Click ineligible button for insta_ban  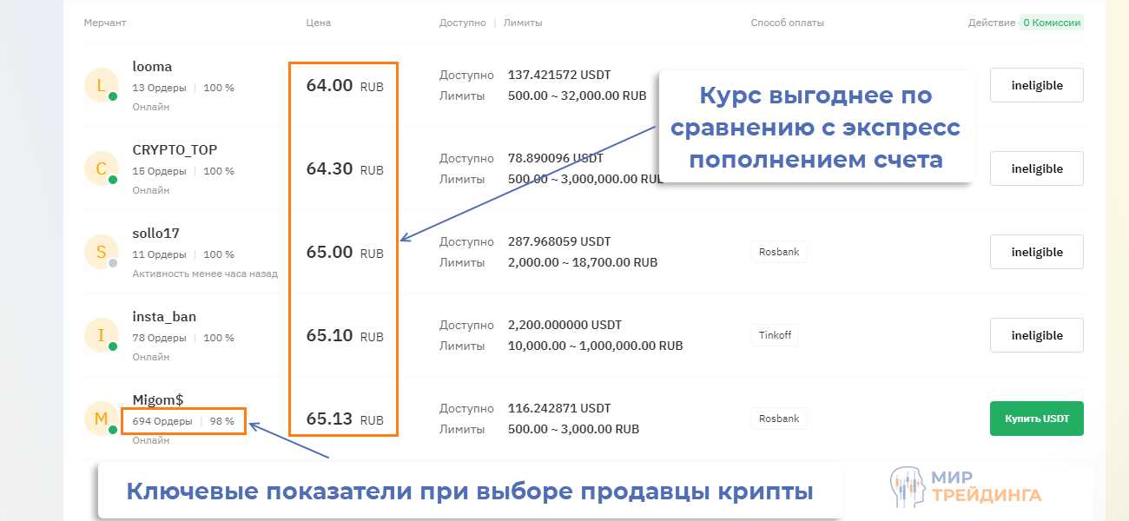click(1036, 335)
